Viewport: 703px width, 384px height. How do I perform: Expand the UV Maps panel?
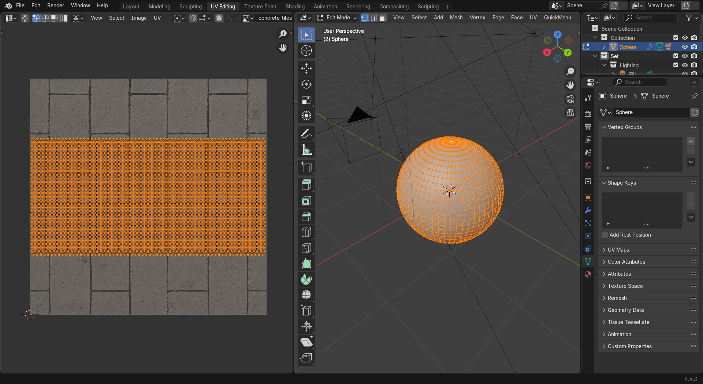pos(618,250)
